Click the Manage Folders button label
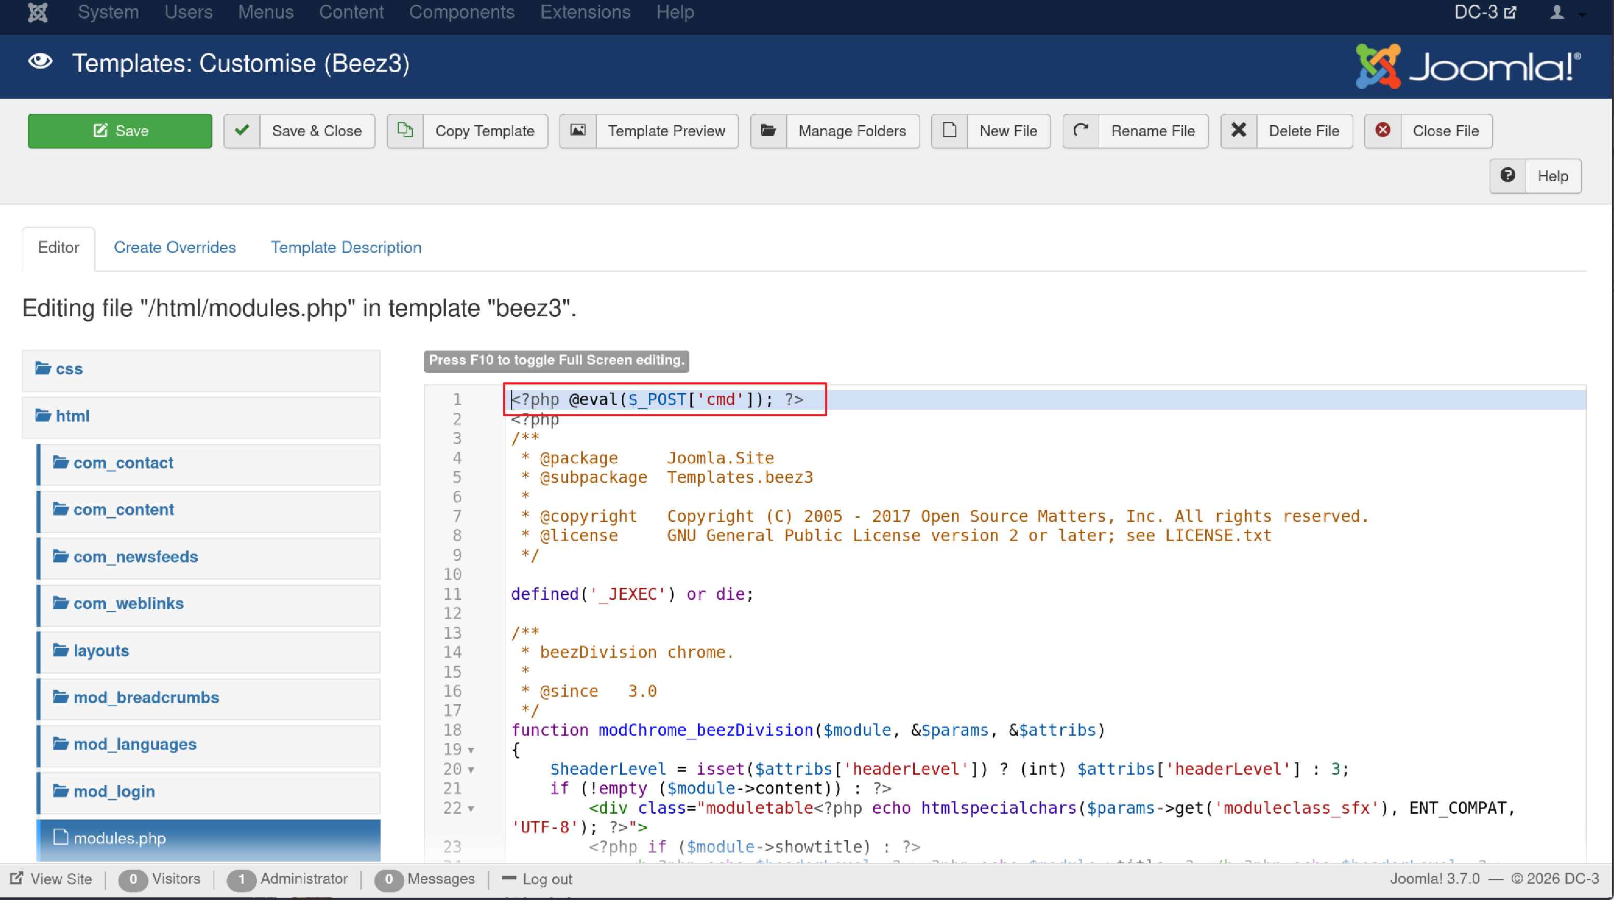The height and width of the screenshot is (900, 1614). (852, 131)
